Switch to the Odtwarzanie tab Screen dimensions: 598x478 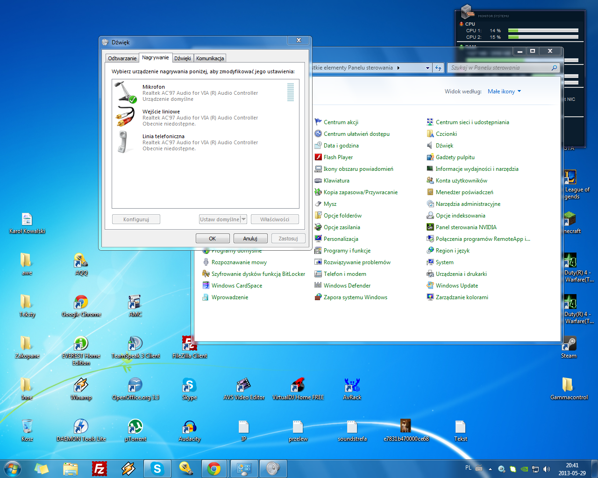click(x=122, y=58)
